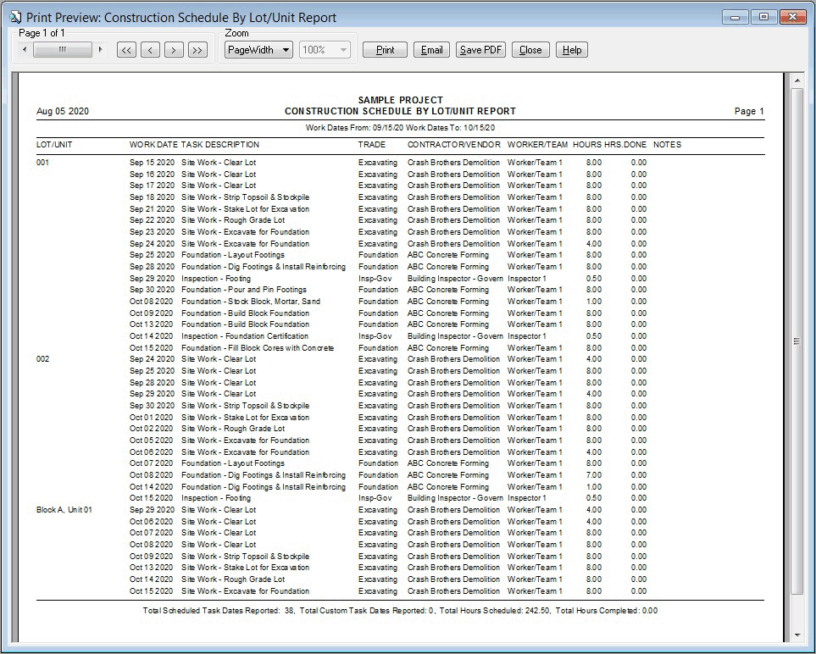Image resolution: width=816 pixels, height=654 pixels.
Task: Click Total Custom Task Dates Reported: 0
Action: click(368, 611)
